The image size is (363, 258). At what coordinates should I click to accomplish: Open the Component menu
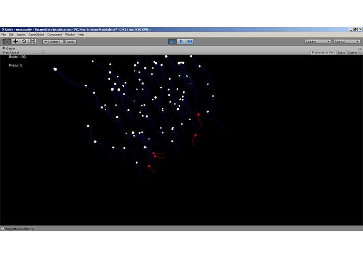[55, 34]
